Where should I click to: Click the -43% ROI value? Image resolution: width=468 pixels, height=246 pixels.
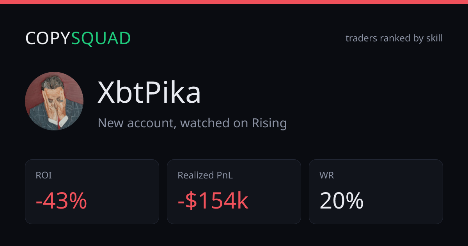coord(61,201)
